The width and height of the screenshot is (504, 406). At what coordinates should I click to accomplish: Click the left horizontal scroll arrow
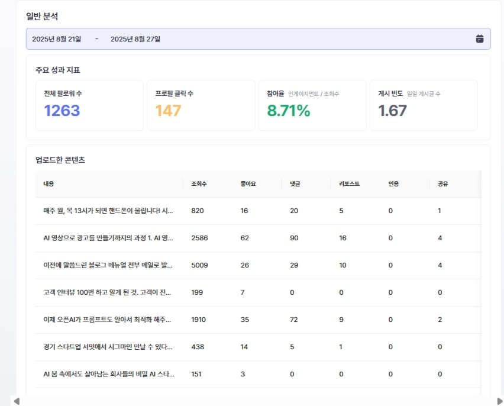click(17, 401)
